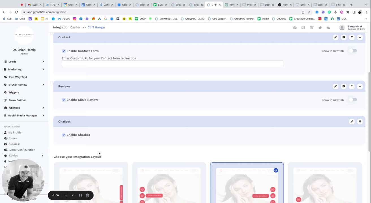Move the Contact section up
The image size is (371, 203).
tap(352, 37)
